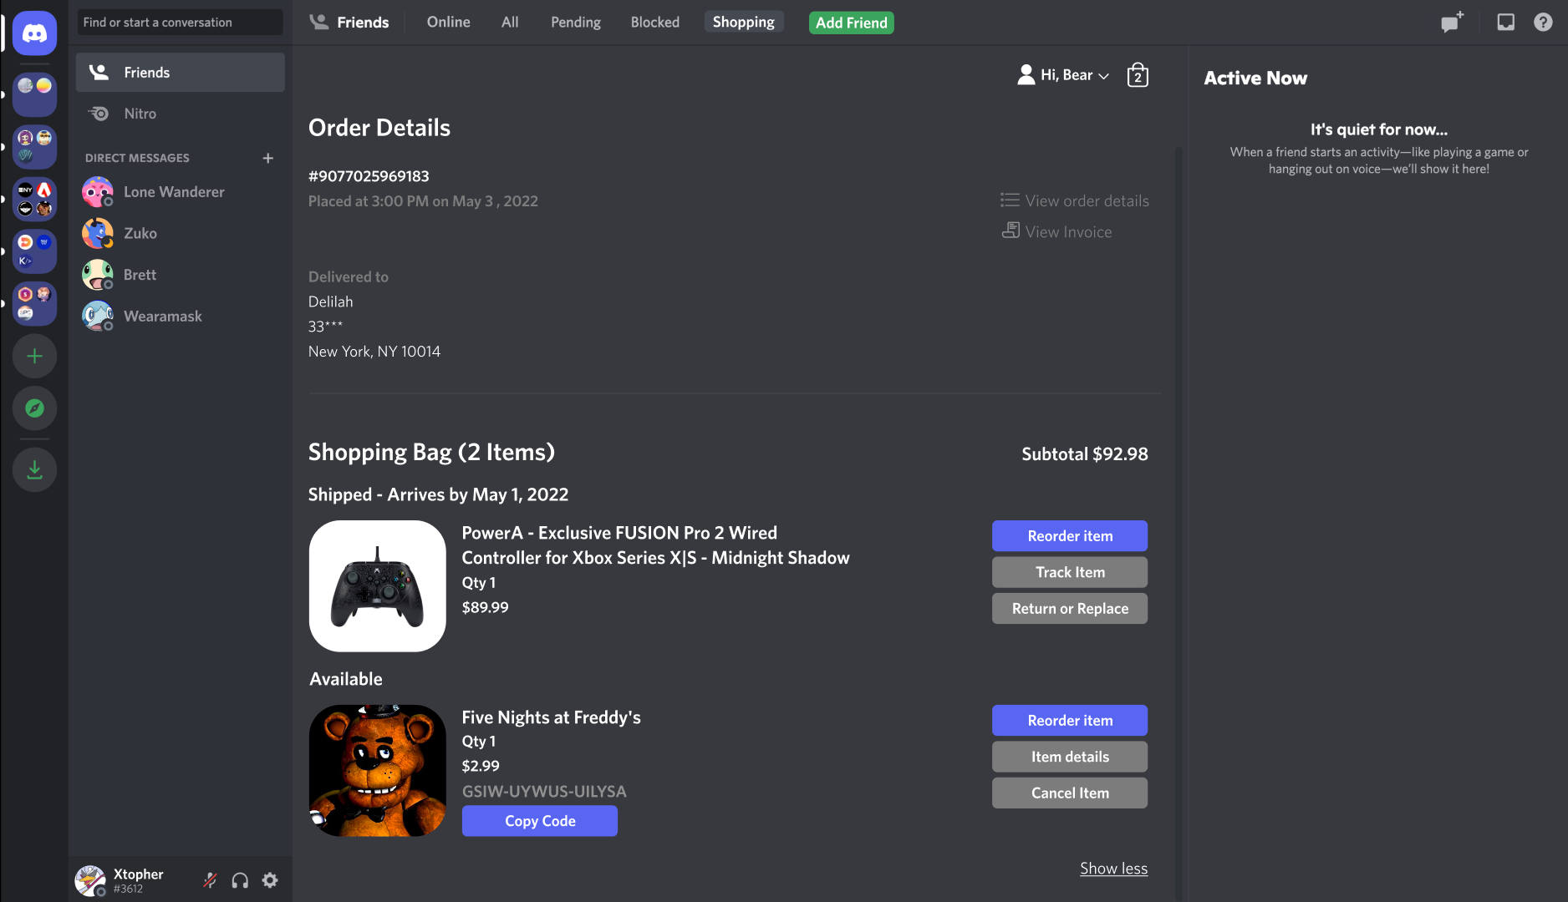Click the order details scrollbar

coord(1179,522)
